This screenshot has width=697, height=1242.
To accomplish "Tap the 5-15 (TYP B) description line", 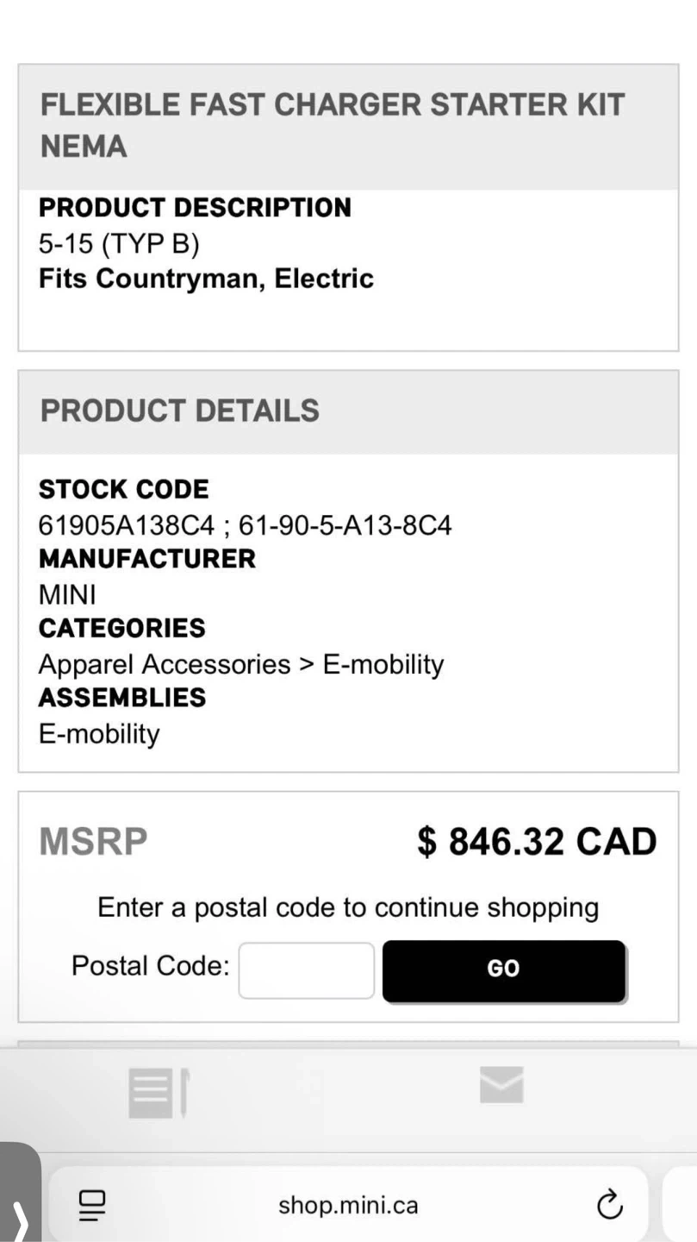I will pyautogui.click(x=119, y=245).
